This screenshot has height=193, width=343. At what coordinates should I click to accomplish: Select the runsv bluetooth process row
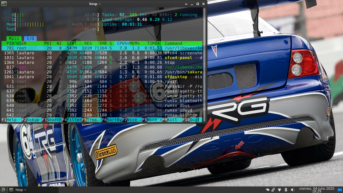click(102, 101)
